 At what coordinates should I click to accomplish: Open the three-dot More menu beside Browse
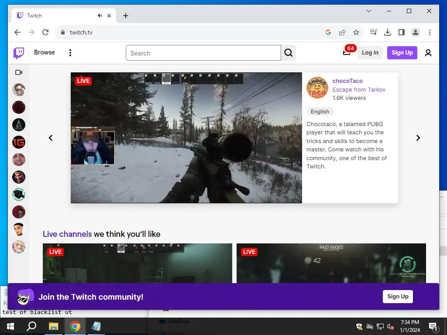[70, 53]
